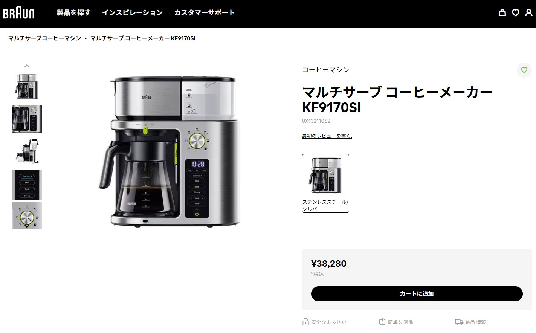Click the delivery truck icon
This screenshot has height=333, width=536.
[459, 322]
